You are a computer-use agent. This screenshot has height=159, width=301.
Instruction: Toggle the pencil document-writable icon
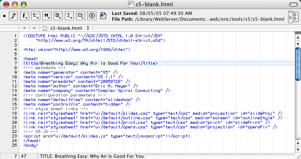click(x=13, y=16)
